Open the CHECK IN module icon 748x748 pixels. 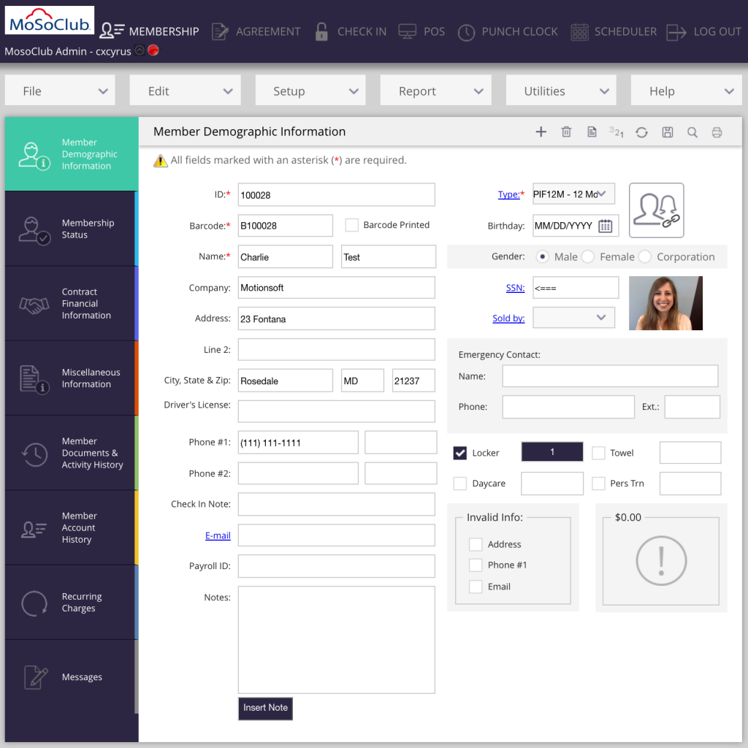click(x=321, y=31)
